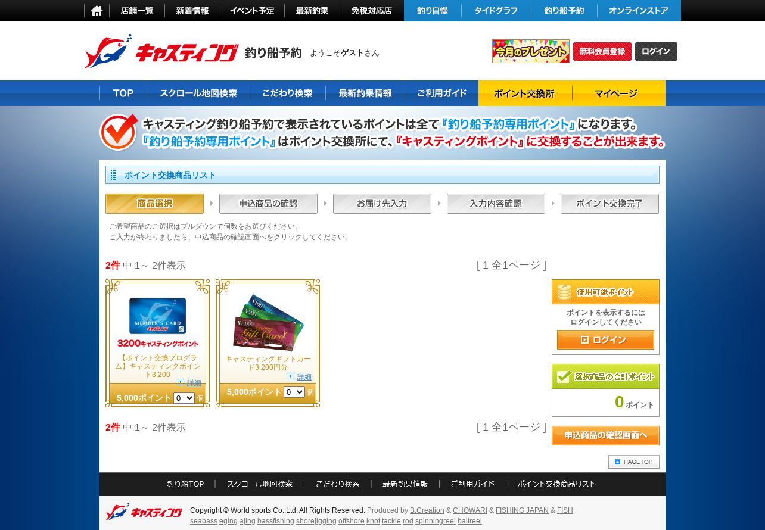This screenshot has width=765, height=530.
Task: Click the seabass tag link
Action: tap(204, 521)
